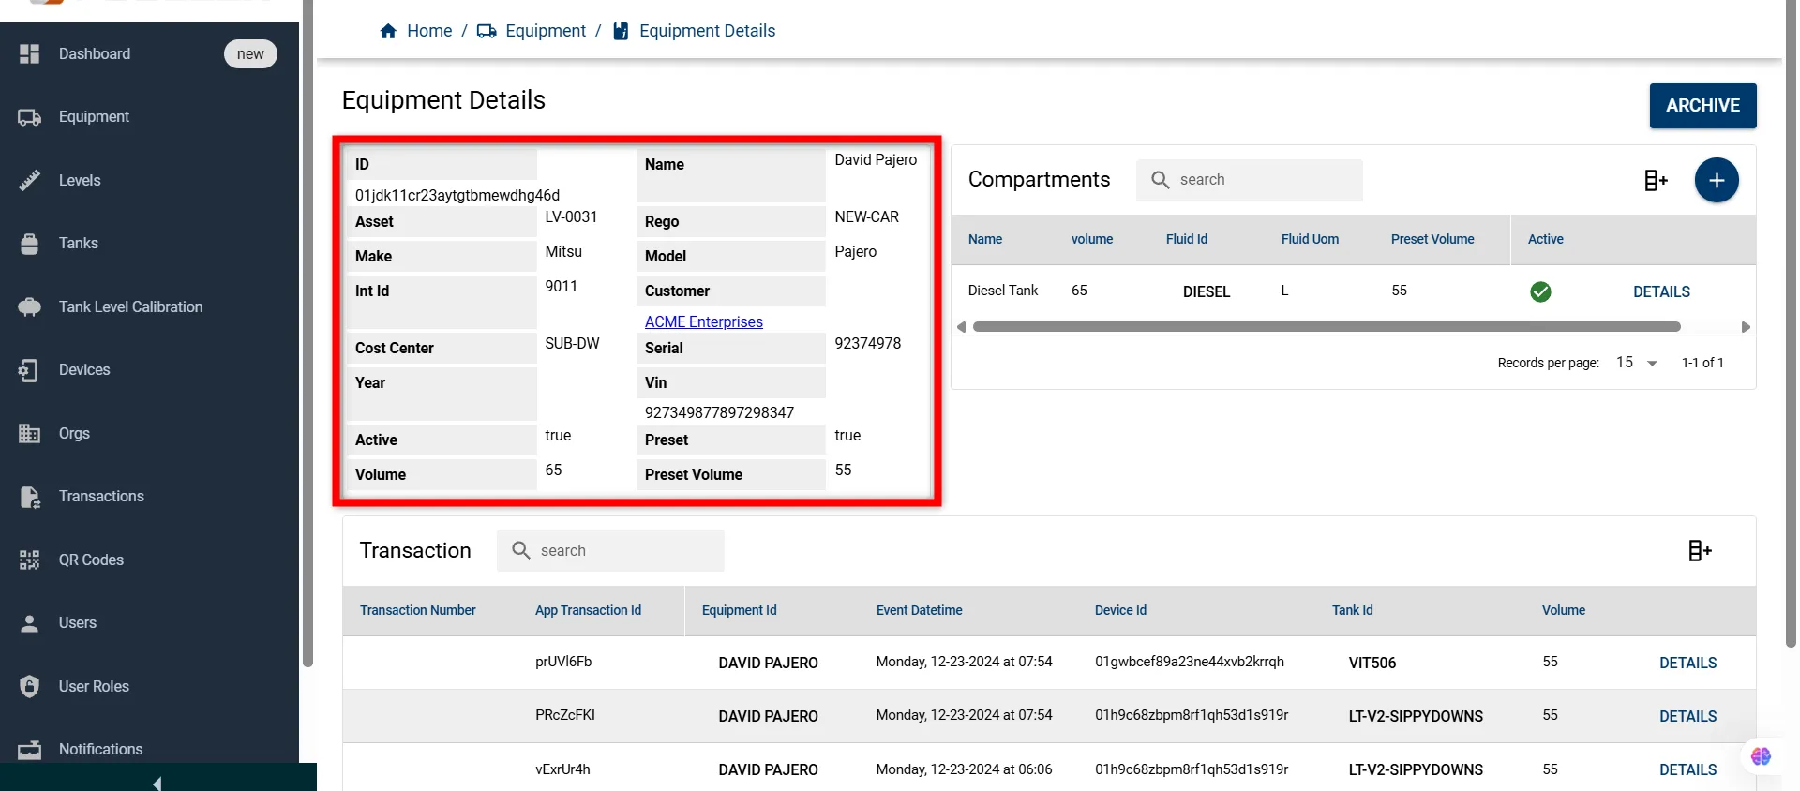Click the Transaction column settings icon

pyautogui.click(x=1700, y=551)
